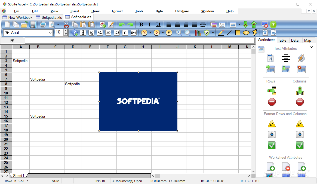Click the Open folder icon
317x184 pixels.
(24, 25)
